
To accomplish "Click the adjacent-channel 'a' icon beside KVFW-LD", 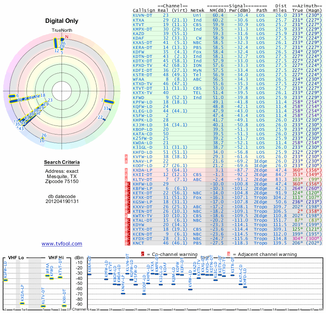I will click(126, 156).
